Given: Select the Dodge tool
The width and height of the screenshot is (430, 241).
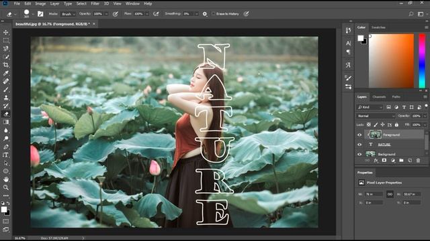Looking at the screenshot, I should coord(6,139).
